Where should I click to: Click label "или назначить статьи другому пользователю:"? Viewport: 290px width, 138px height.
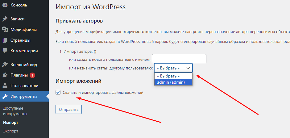point(111,68)
